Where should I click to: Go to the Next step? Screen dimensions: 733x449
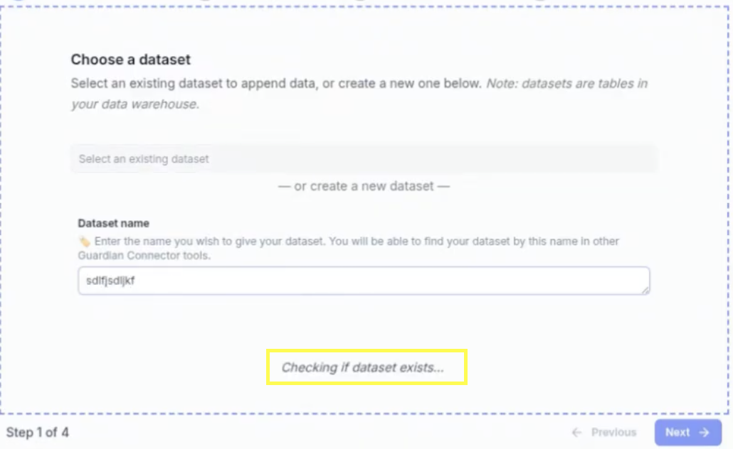(x=687, y=432)
